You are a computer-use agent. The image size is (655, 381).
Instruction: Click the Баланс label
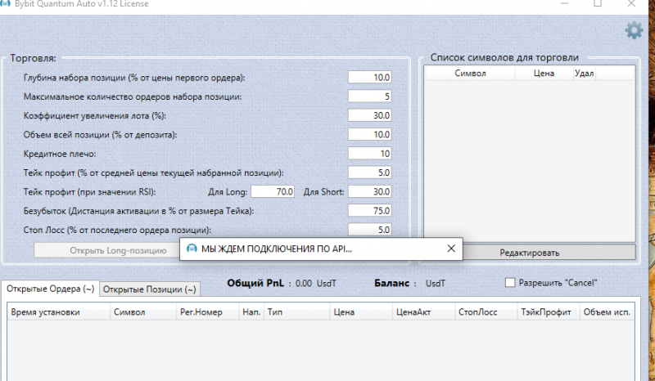[391, 283]
